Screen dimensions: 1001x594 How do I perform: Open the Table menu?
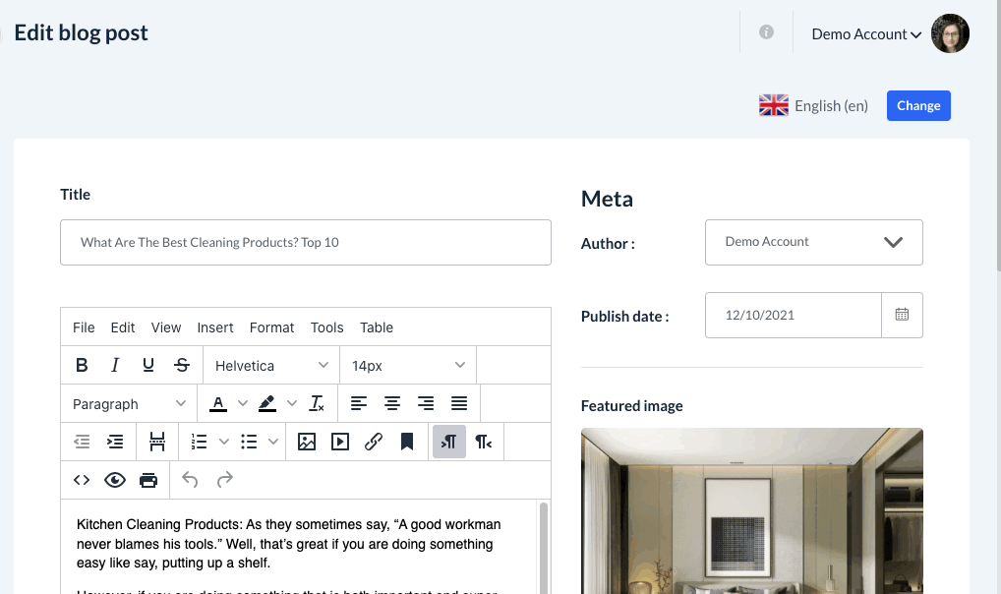pyautogui.click(x=377, y=327)
